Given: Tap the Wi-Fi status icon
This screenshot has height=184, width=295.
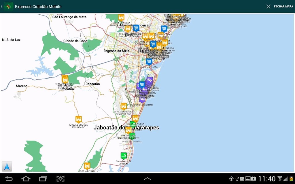Looking at the screenshot, I should coord(280,178).
